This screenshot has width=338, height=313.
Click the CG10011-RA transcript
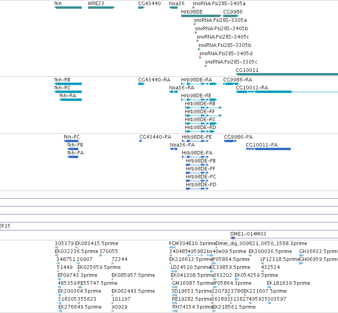[287, 92]
